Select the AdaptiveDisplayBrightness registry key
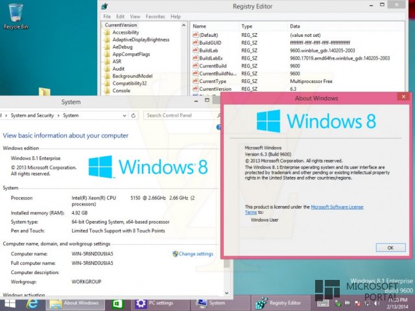This screenshot has width=415, height=311. coord(141,40)
